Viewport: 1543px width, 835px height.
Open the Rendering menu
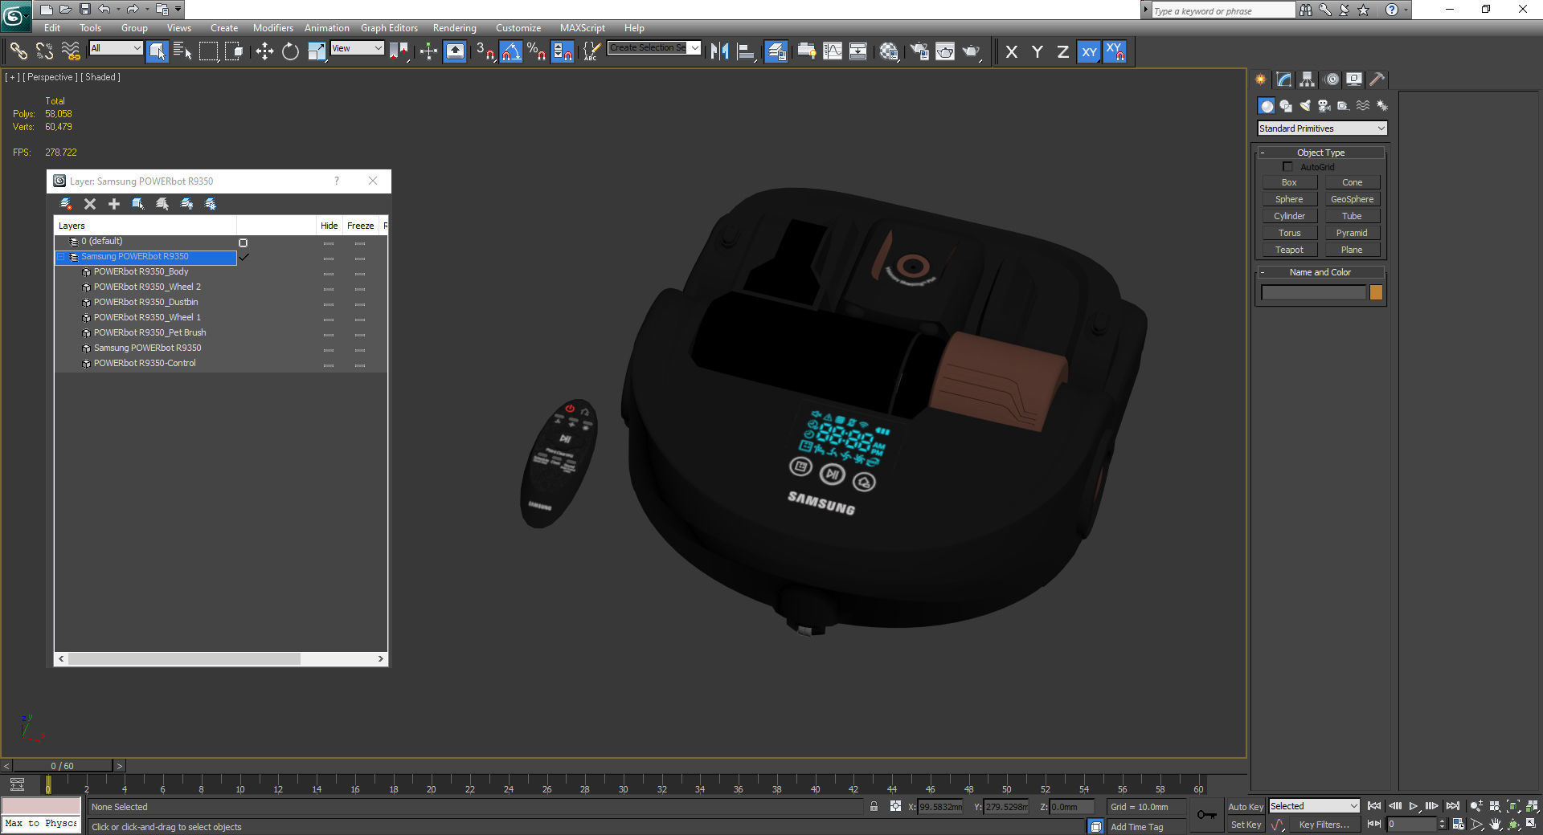pos(455,27)
